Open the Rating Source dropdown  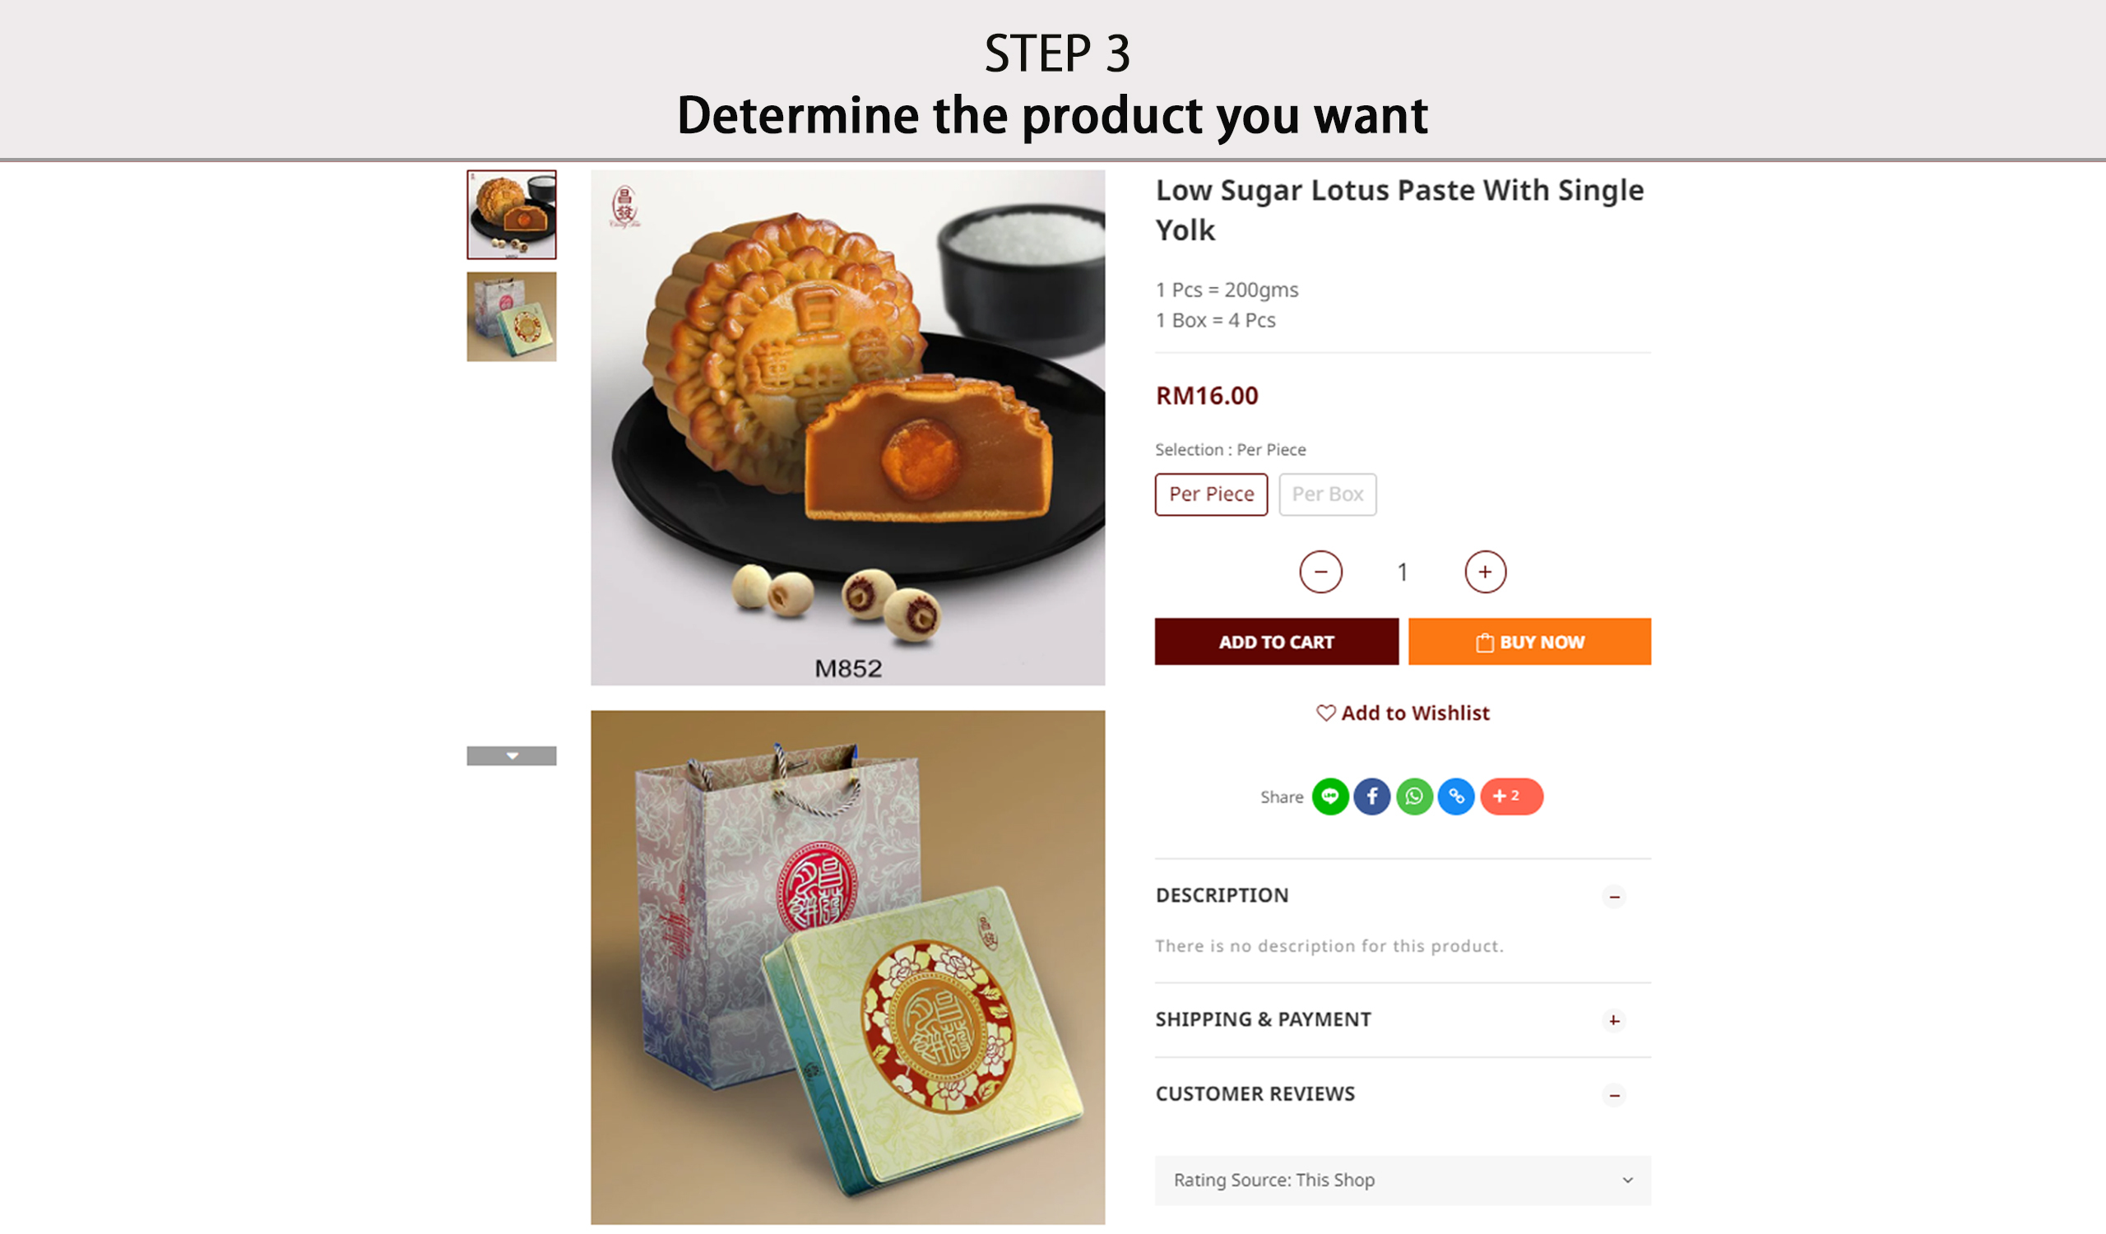tap(1403, 1180)
